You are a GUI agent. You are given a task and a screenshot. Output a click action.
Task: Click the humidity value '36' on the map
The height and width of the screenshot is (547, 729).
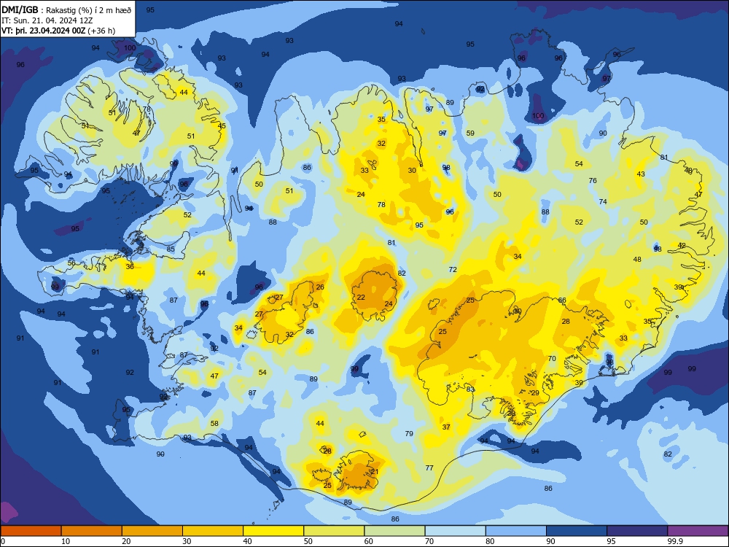[130, 266]
